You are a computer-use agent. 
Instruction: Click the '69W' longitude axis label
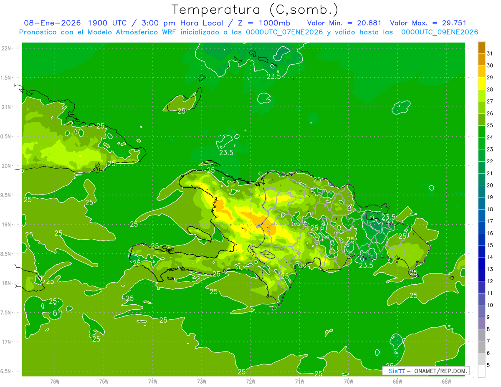click(397, 382)
